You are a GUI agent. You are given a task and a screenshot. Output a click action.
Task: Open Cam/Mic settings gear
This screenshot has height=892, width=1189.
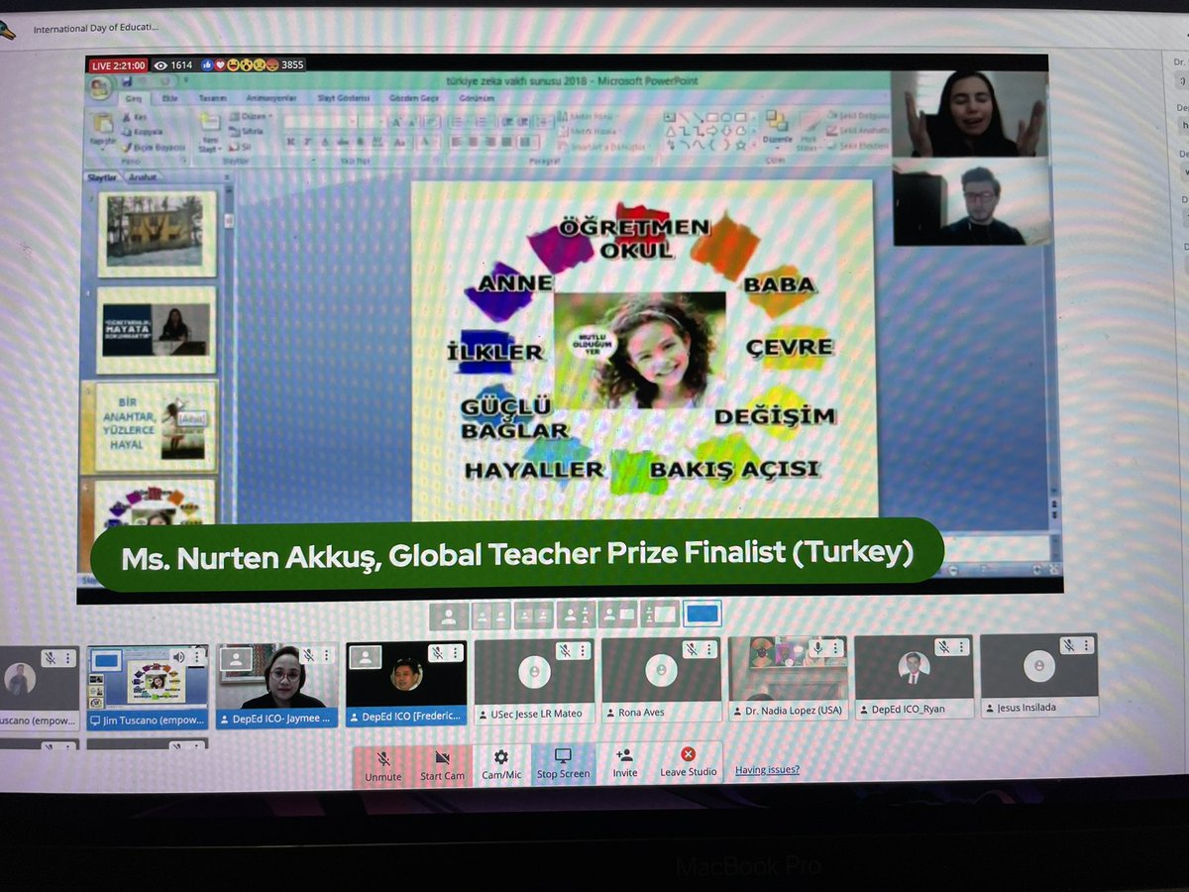pos(501,764)
